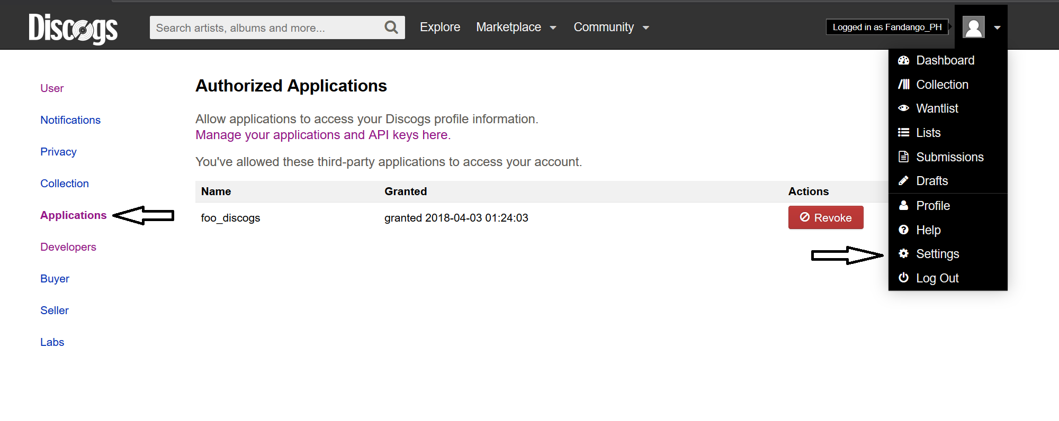Click the user avatar icon
This screenshot has width=1059, height=421.
tap(973, 27)
